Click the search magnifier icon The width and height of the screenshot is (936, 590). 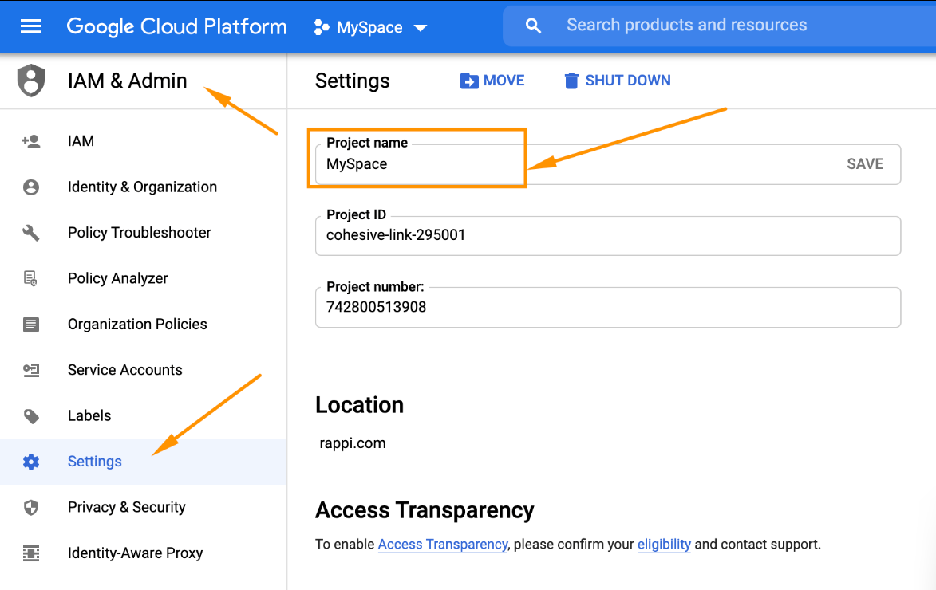tap(534, 26)
